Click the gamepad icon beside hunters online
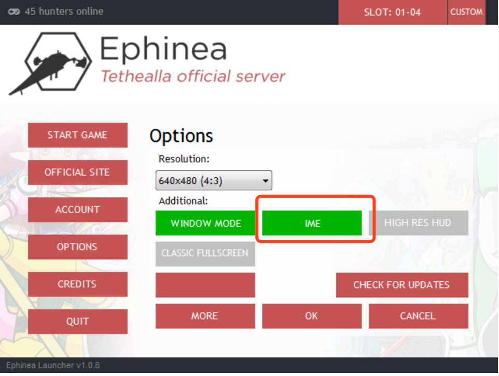Viewport: 499px width, 376px height. point(15,11)
